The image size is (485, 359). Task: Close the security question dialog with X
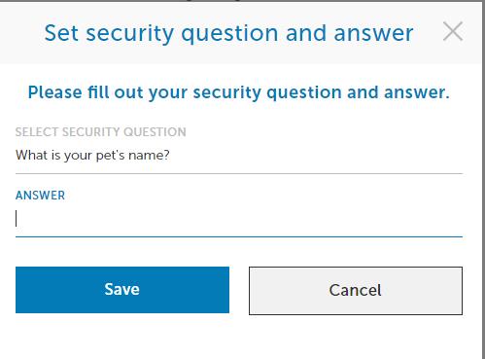coord(453,31)
